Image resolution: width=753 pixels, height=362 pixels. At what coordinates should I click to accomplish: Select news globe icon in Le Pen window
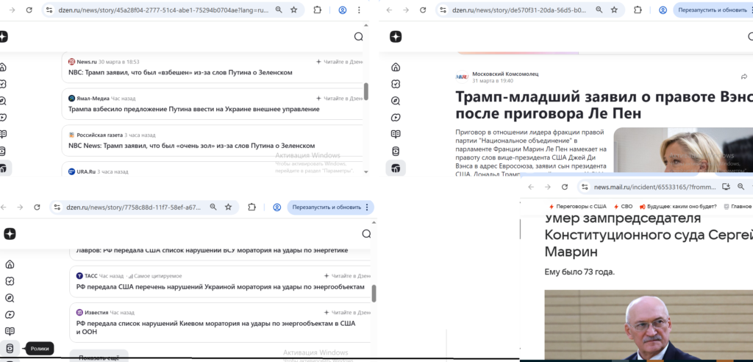(396, 168)
